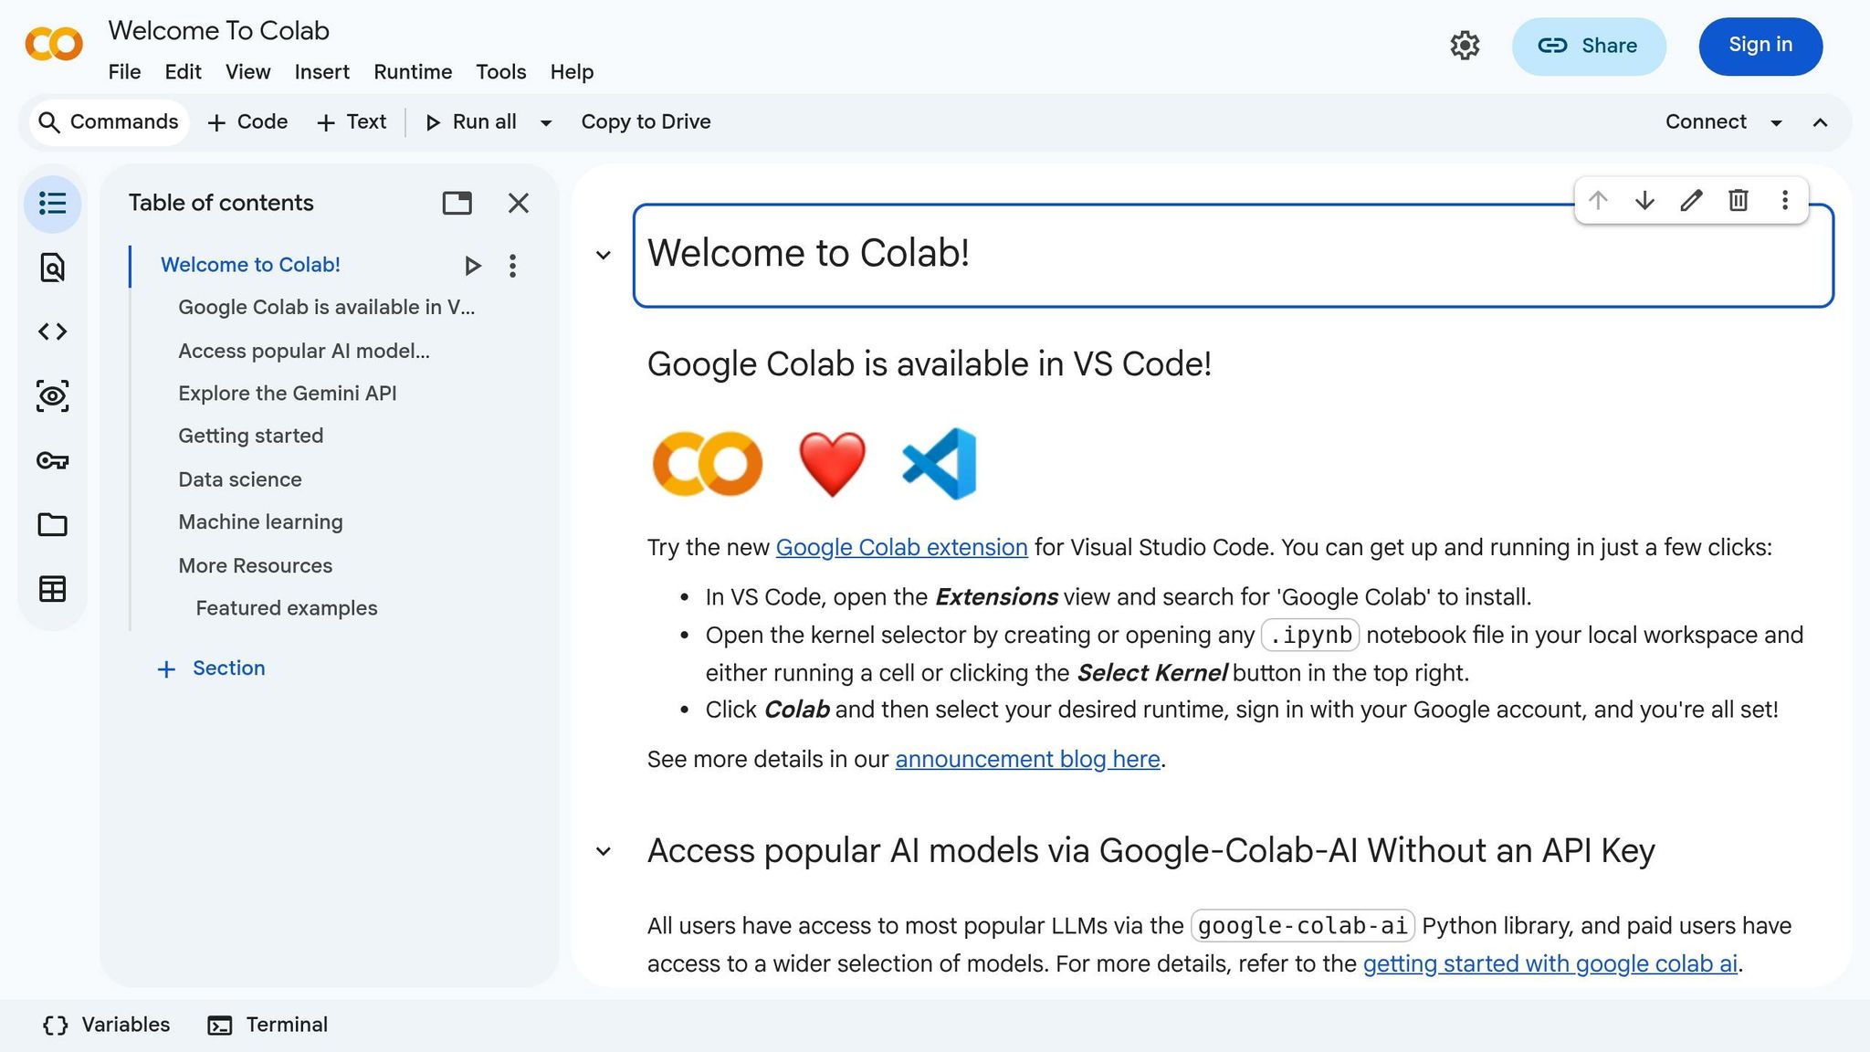
Task: Add a new Section in contents
Action: 211,668
